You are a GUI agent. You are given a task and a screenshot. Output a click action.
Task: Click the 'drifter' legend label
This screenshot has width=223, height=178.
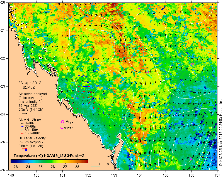[x=68, y=128]
